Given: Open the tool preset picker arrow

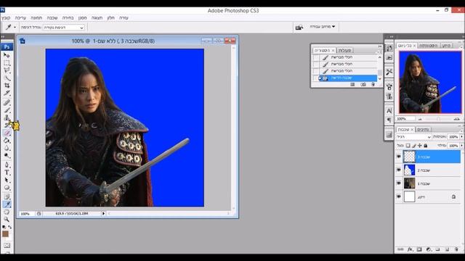Looking at the screenshot, I should click(x=15, y=28).
